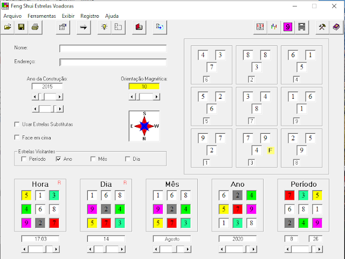Click the red R marker in Dia panel
The image size is (345, 259).
(x=125, y=182)
